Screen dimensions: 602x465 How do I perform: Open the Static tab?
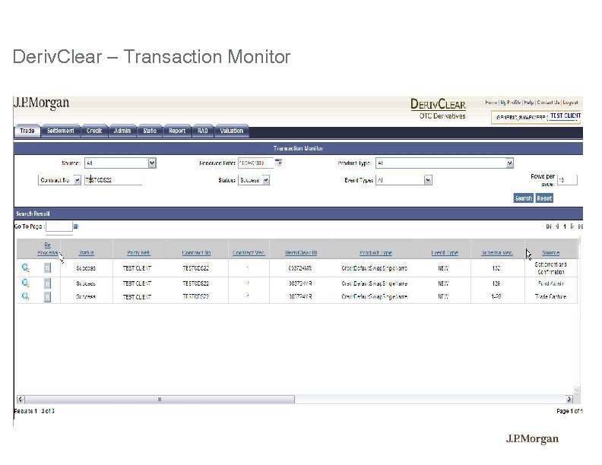(x=150, y=131)
